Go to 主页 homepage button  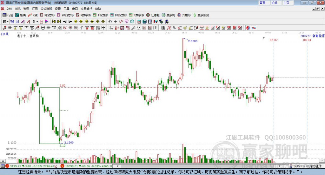tap(286, 3)
